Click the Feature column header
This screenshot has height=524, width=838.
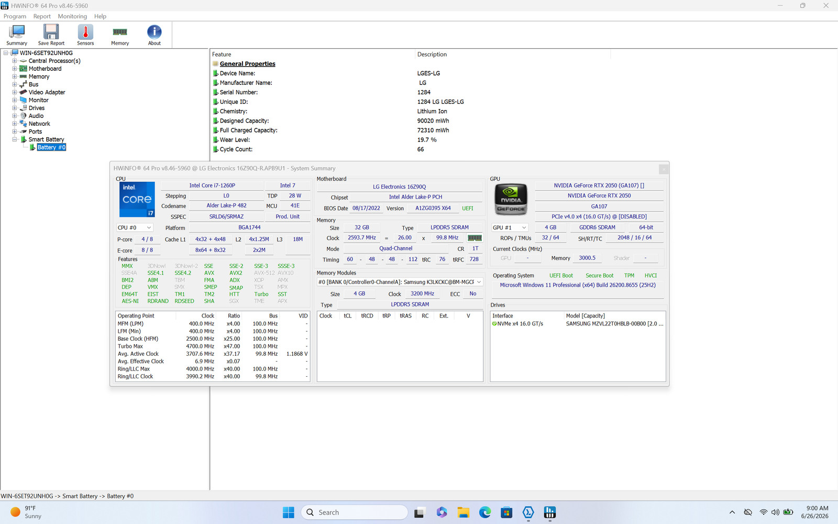(313, 54)
